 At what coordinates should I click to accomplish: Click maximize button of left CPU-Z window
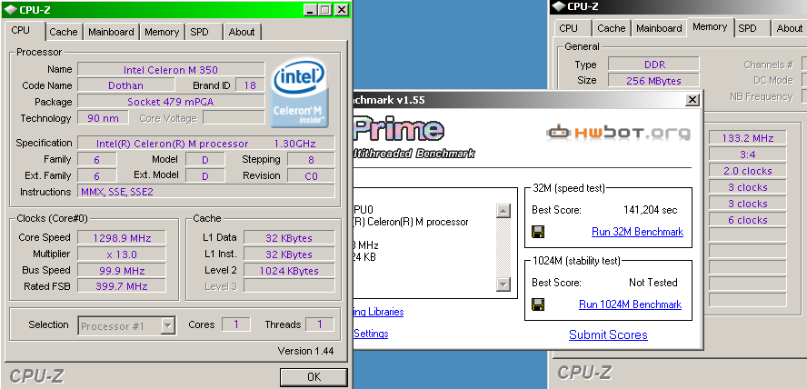324,9
